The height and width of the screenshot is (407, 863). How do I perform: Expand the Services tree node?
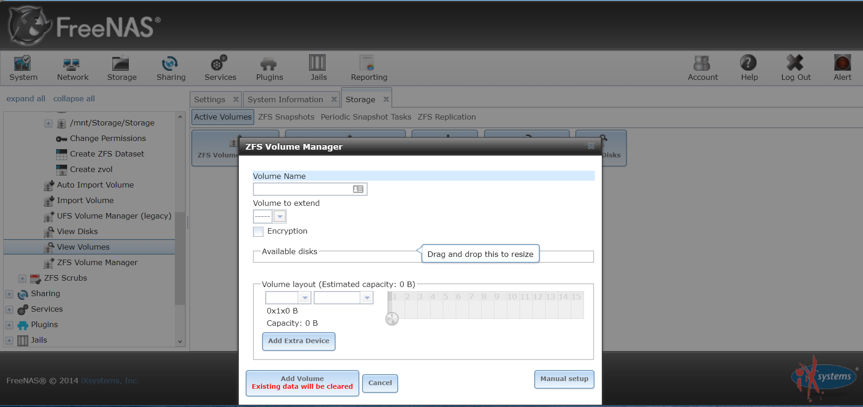9,309
